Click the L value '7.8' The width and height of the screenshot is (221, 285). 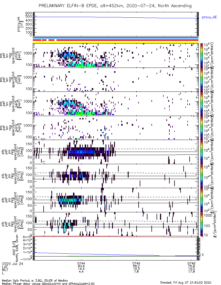[x=136, y=272]
